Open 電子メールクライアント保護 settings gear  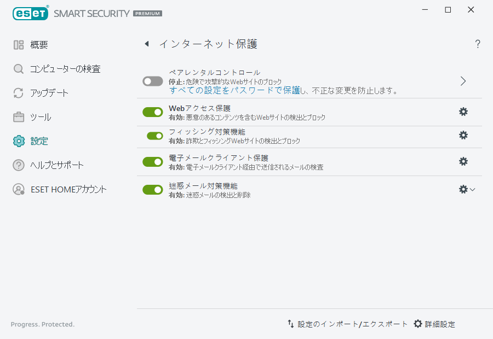(x=463, y=161)
